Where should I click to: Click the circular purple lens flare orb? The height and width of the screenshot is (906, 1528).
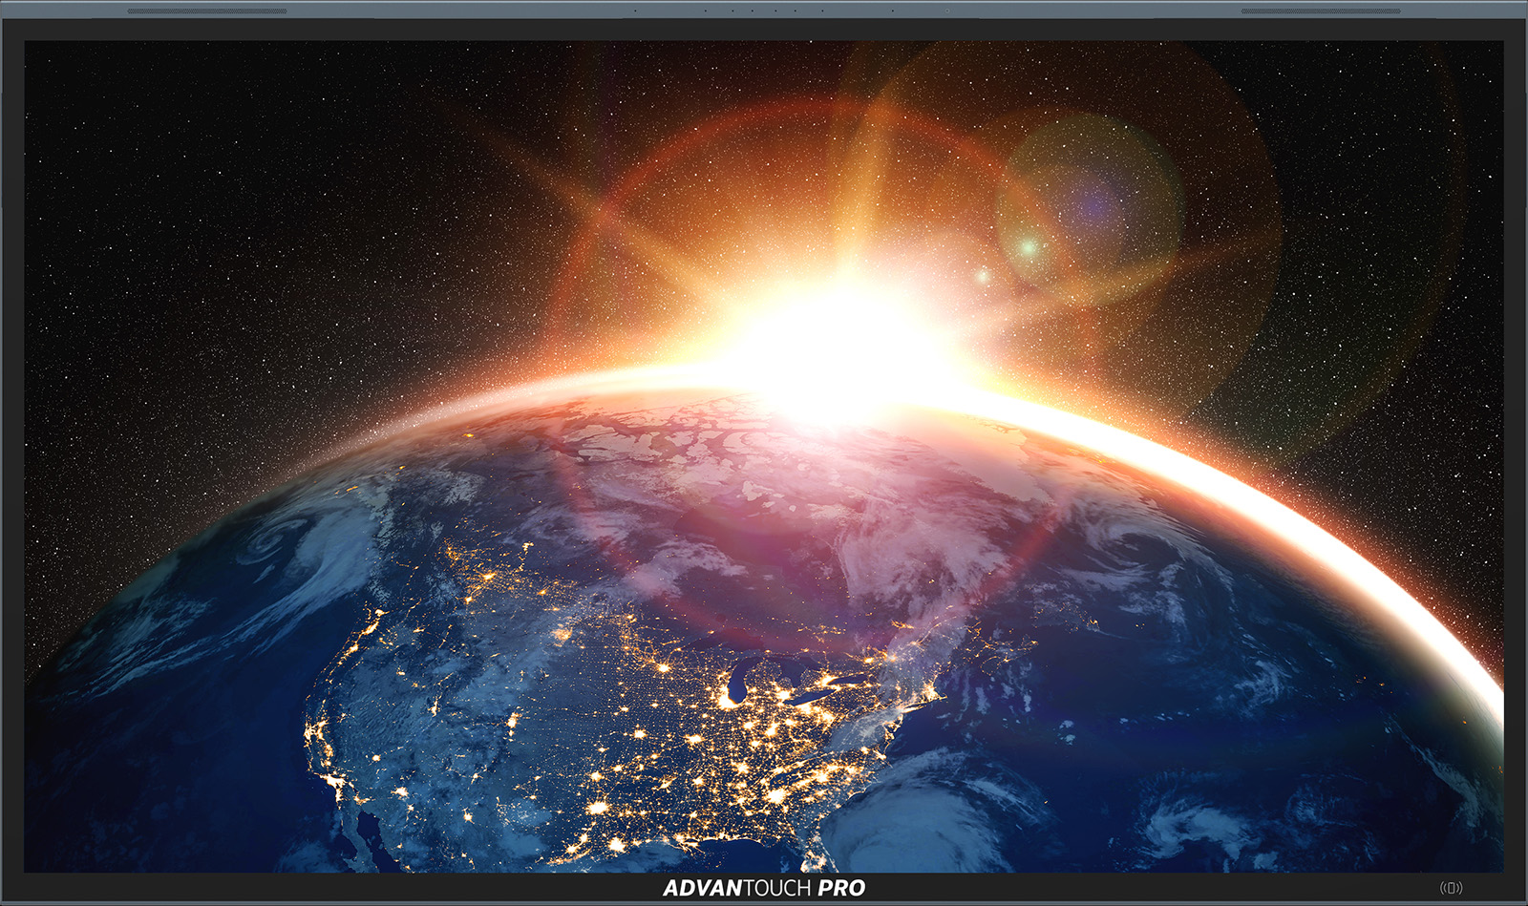click(1091, 205)
